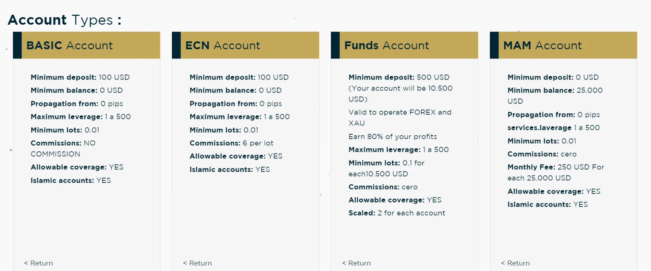Screen dimensions: 651x271
Task: Click ECN Commissions 6 per lot line
Action: 231,143
